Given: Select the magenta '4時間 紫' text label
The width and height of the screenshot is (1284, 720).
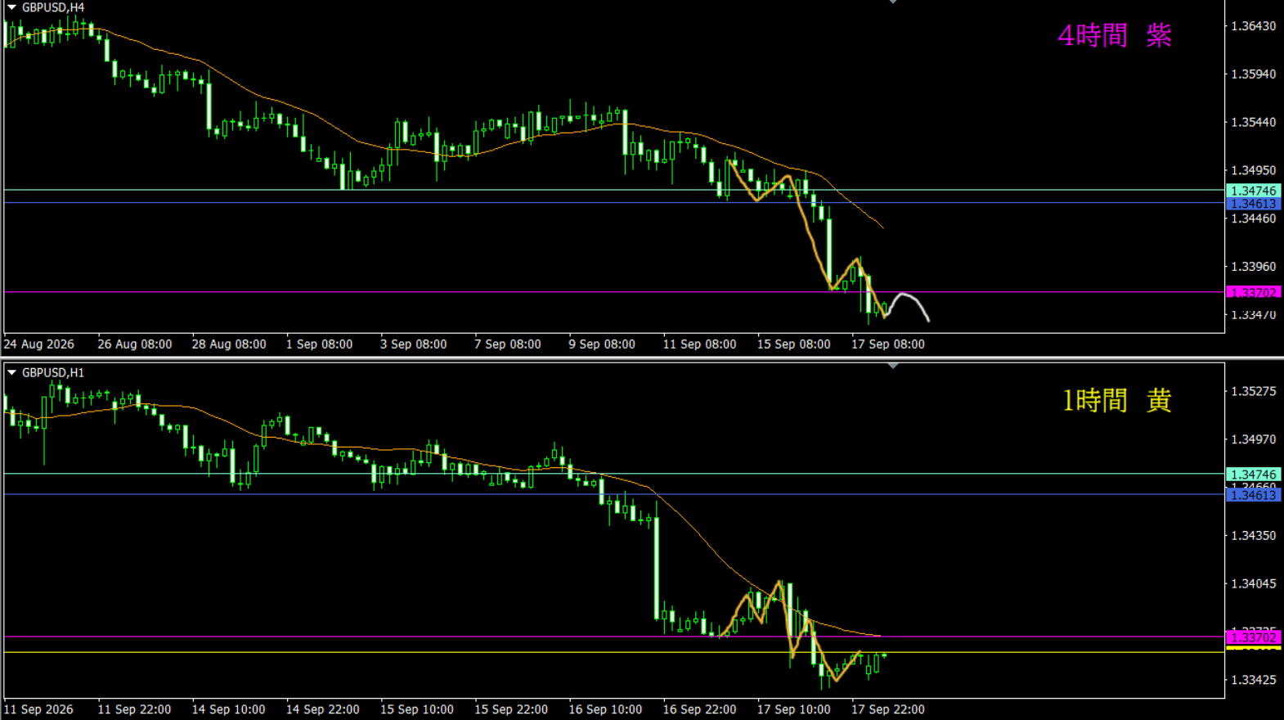Looking at the screenshot, I should 1115,35.
